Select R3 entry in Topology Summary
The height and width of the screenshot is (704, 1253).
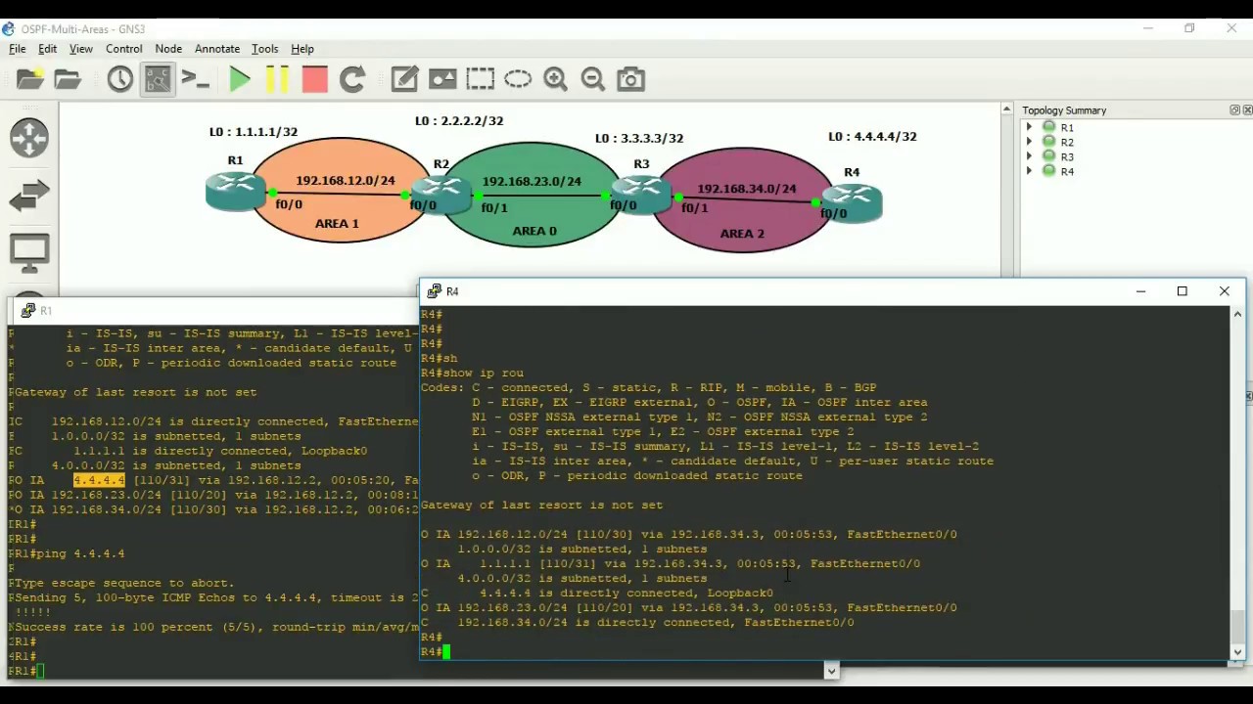pos(1066,156)
